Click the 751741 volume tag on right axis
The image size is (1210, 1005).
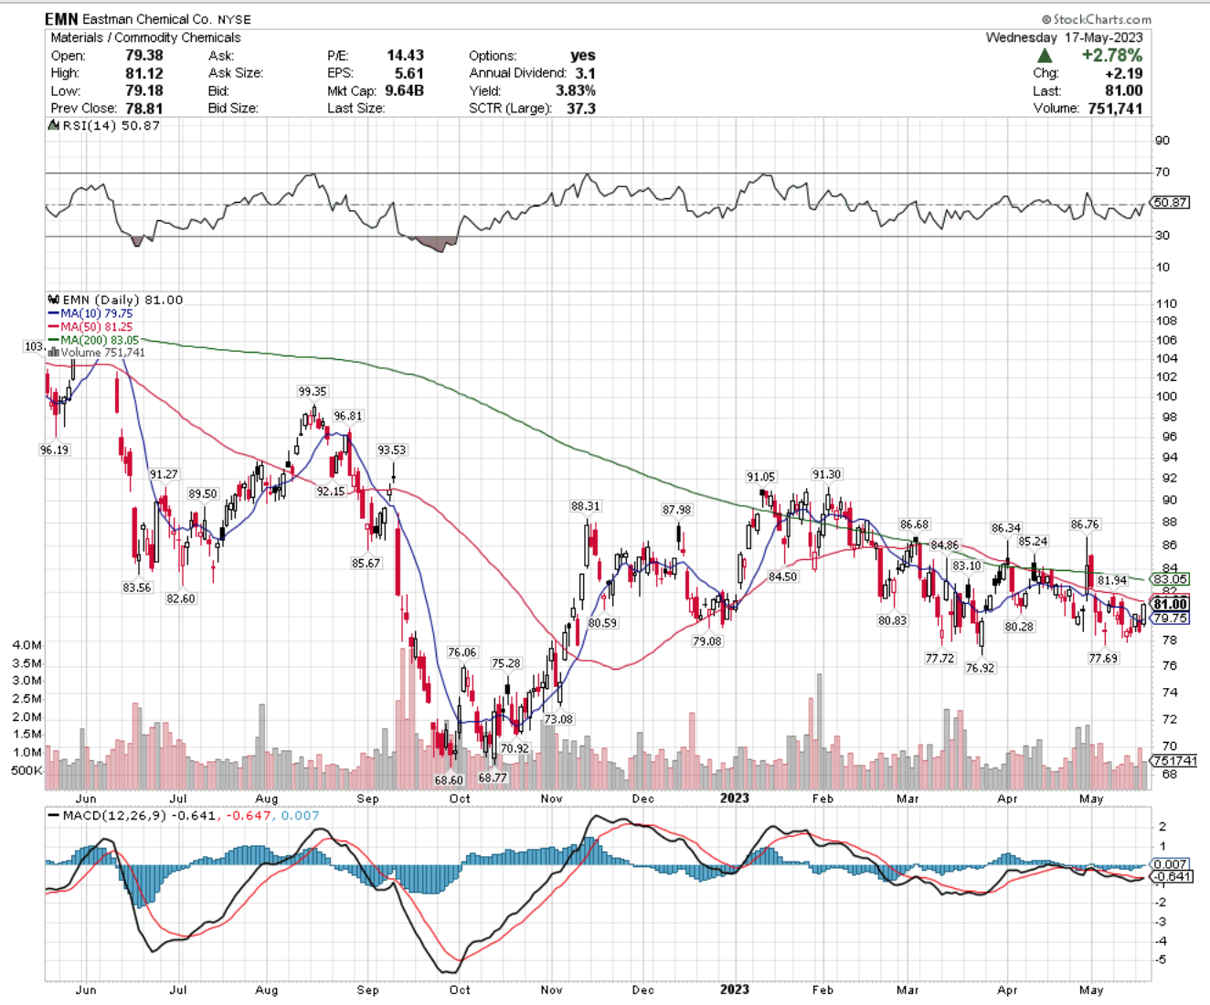[1174, 760]
